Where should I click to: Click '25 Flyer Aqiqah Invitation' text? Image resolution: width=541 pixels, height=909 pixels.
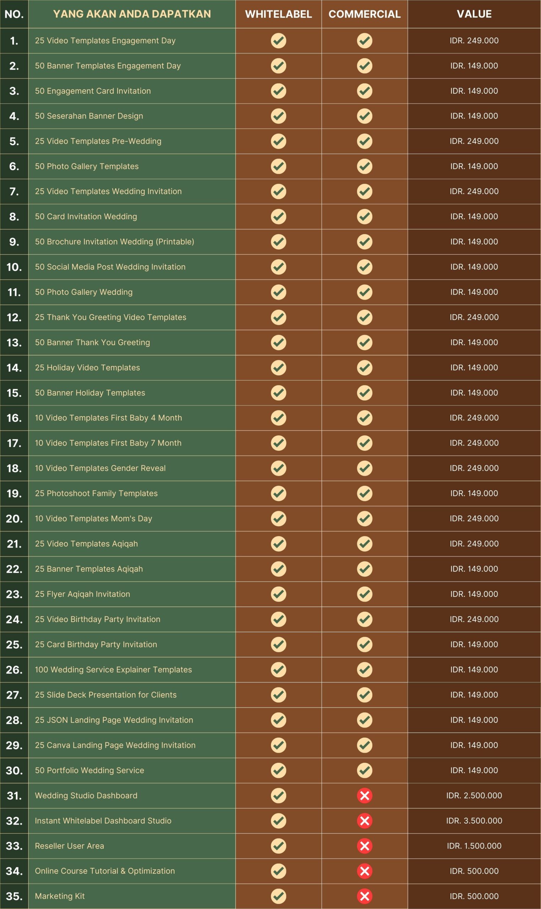tap(82, 594)
